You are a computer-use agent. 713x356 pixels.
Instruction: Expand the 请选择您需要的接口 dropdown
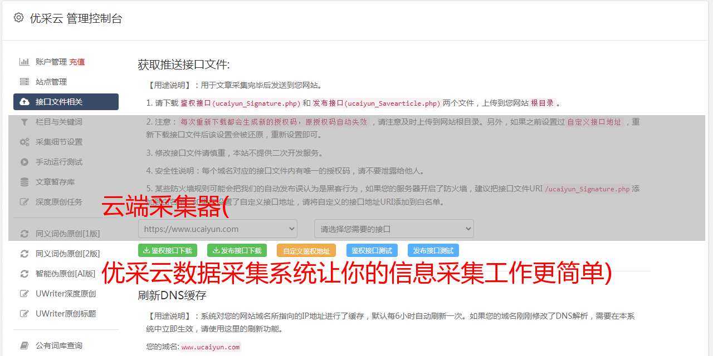(394, 229)
